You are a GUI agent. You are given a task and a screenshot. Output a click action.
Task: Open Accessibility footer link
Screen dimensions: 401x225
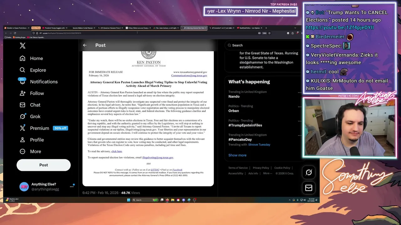(236, 173)
